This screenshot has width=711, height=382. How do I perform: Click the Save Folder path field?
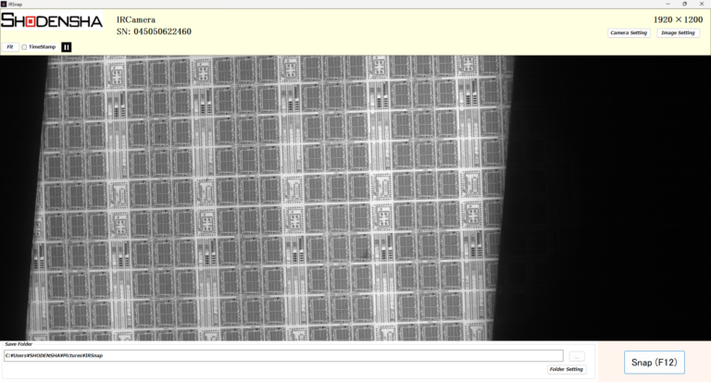(x=282, y=356)
